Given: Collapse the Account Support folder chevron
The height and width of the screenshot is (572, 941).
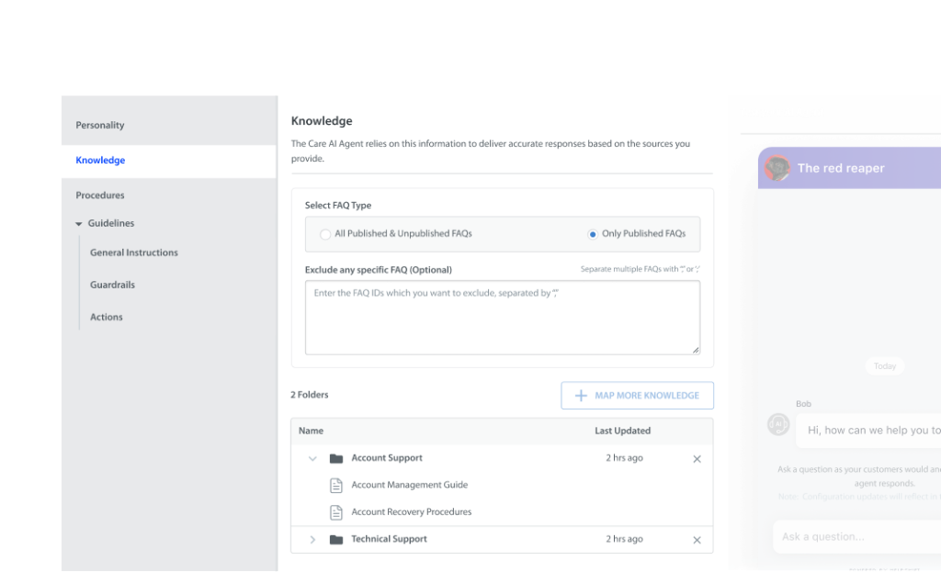Looking at the screenshot, I should click(x=312, y=458).
